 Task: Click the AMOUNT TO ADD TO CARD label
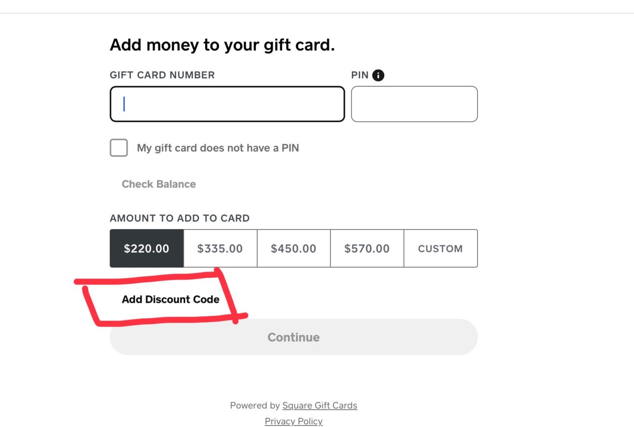[180, 218]
